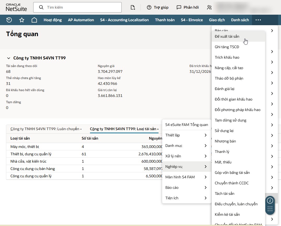
Task: Click the Máy móc, thiết bị row
Action: coord(84,147)
